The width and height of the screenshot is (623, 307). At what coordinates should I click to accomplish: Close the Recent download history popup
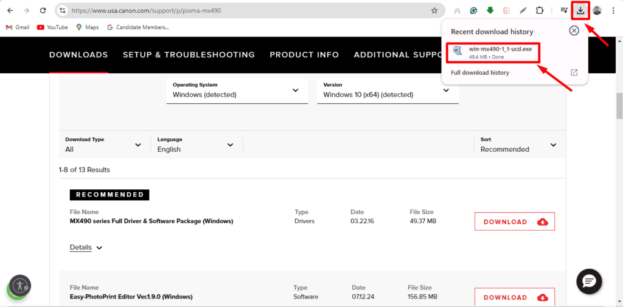pyautogui.click(x=574, y=30)
